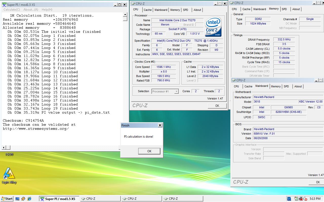Click the CAS# Latency 5.0 clocks field
The image size is (324, 202).
point(284,48)
